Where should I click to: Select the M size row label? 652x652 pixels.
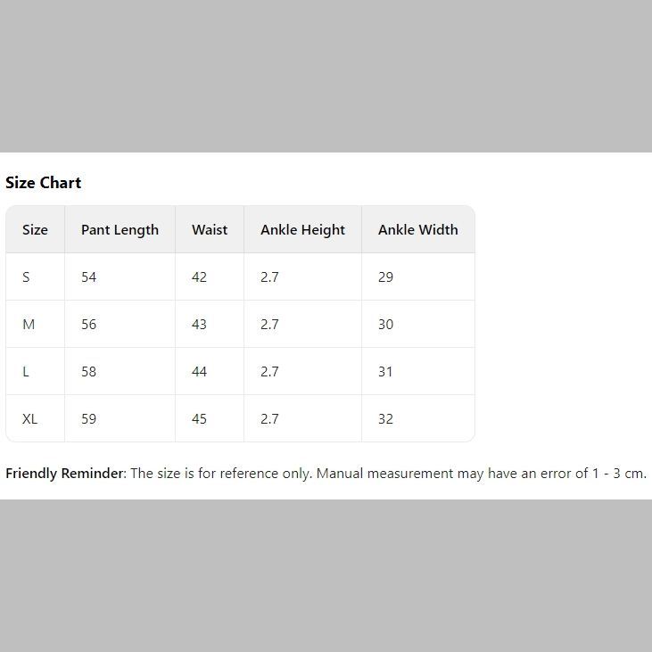(29, 325)
